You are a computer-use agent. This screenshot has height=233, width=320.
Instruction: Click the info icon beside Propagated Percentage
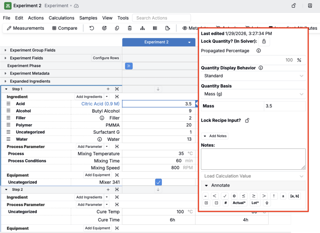coord(258,51)
